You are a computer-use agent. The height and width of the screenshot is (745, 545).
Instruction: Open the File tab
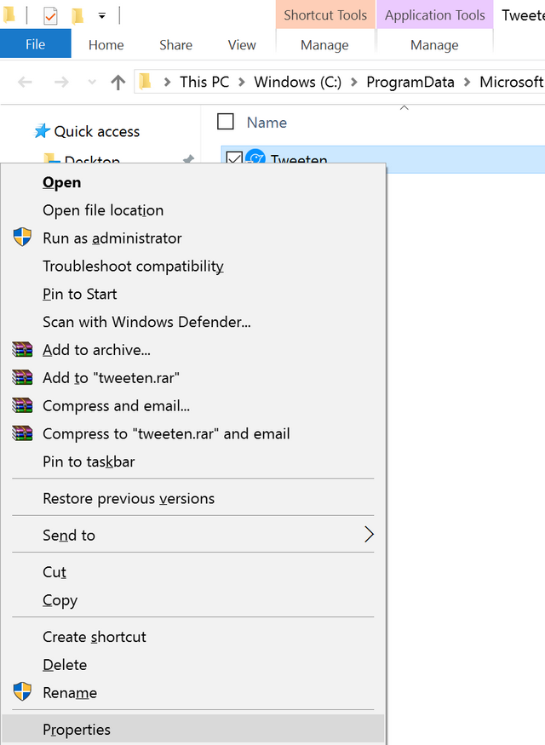pos(36,43)
